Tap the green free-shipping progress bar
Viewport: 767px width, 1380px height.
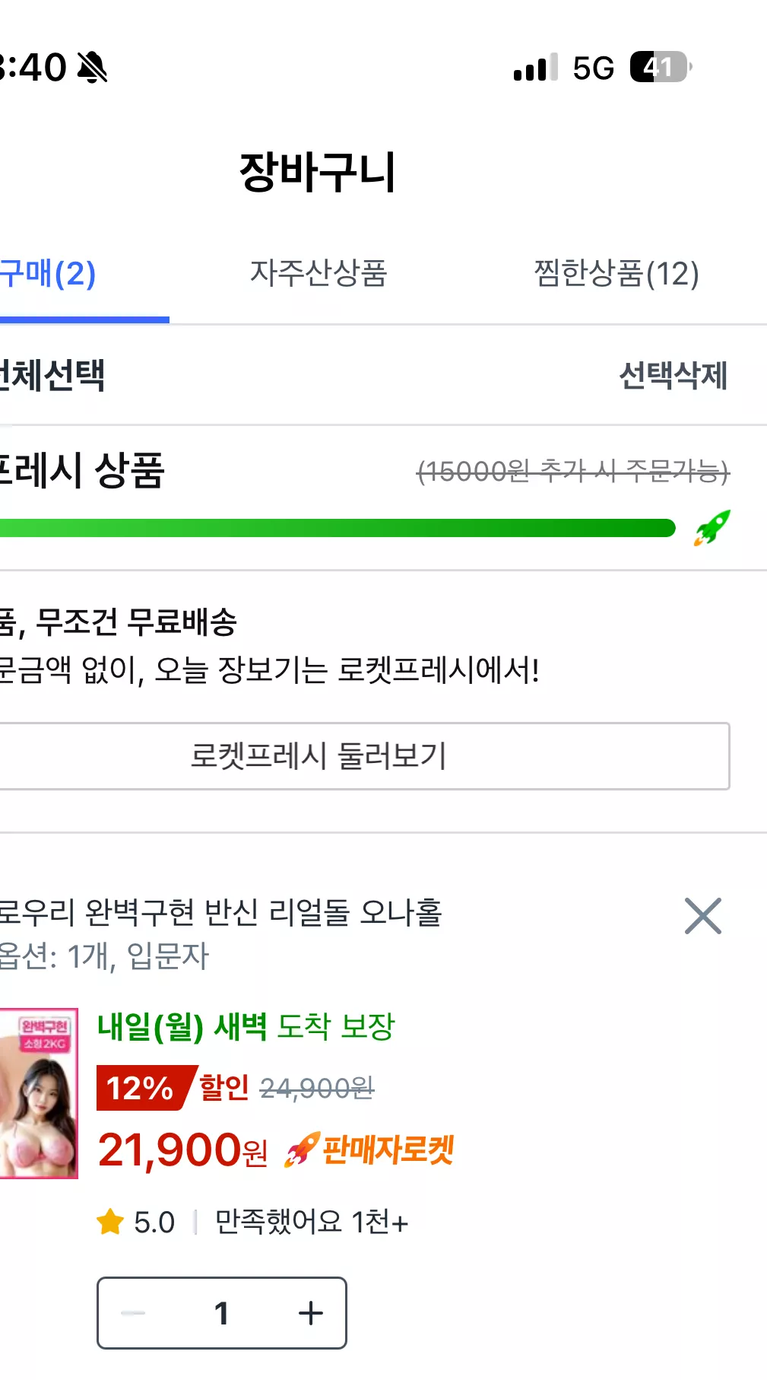[x=338, y=528]
